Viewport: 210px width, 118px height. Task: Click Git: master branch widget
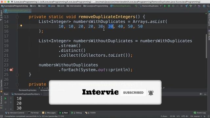point(196,116)
